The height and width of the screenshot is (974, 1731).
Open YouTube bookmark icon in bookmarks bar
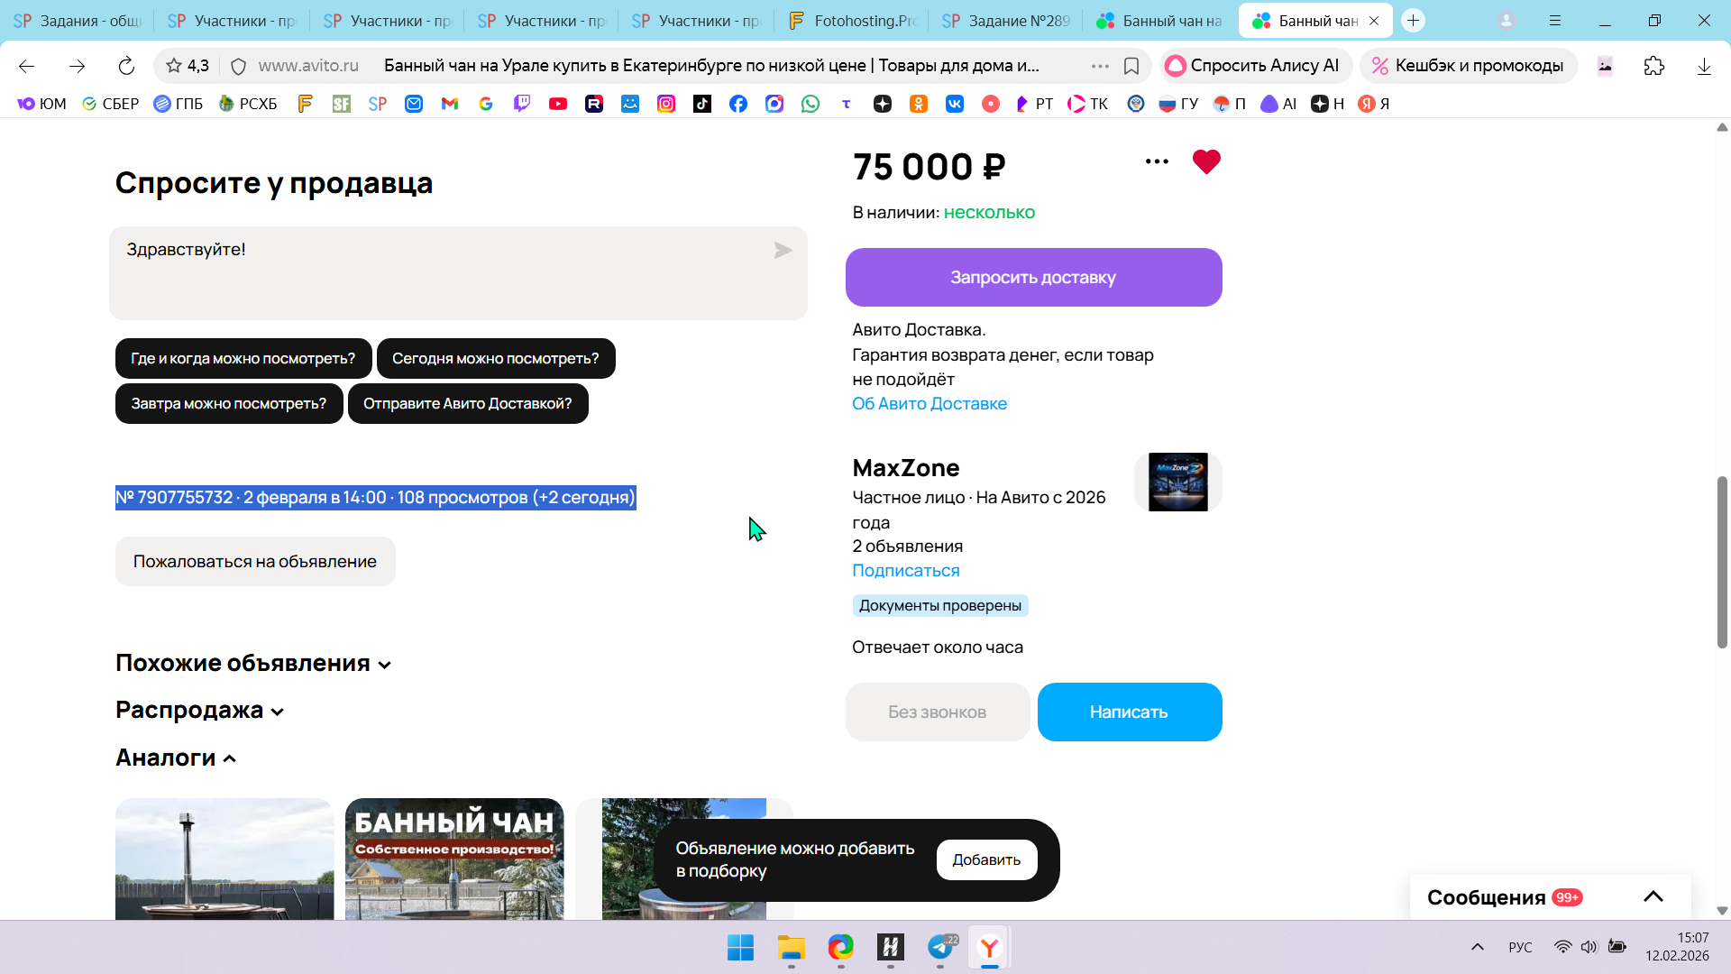pos(558,104)
